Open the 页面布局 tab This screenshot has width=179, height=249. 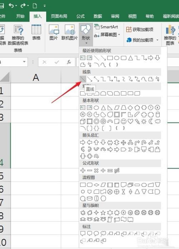click(59, 16)
